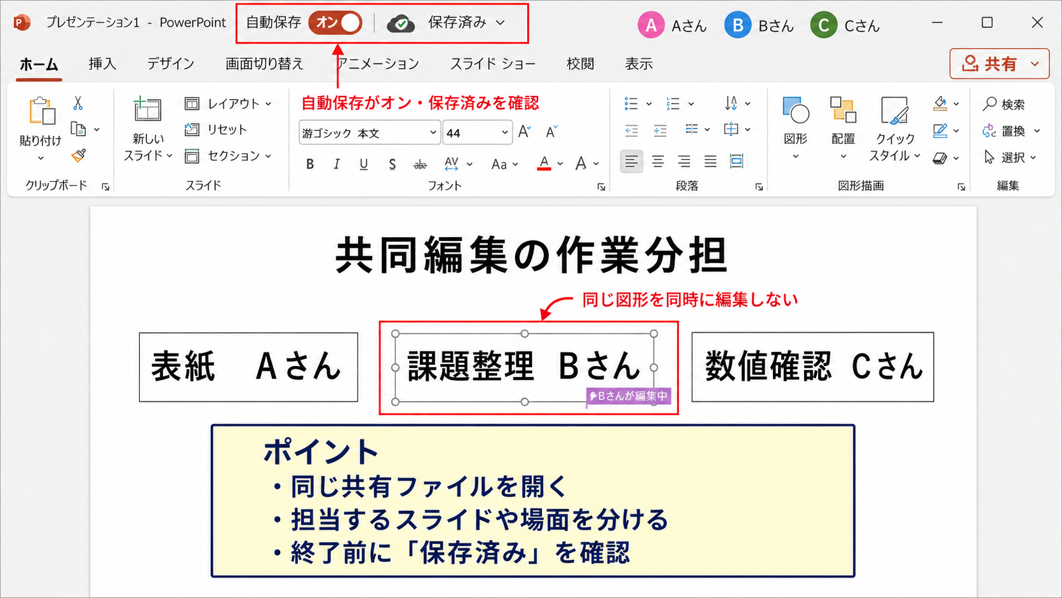The height and width of the screenshot is (598, 1062).
Task: Click the numbered list icon
Action: click(x=673, y=104)
